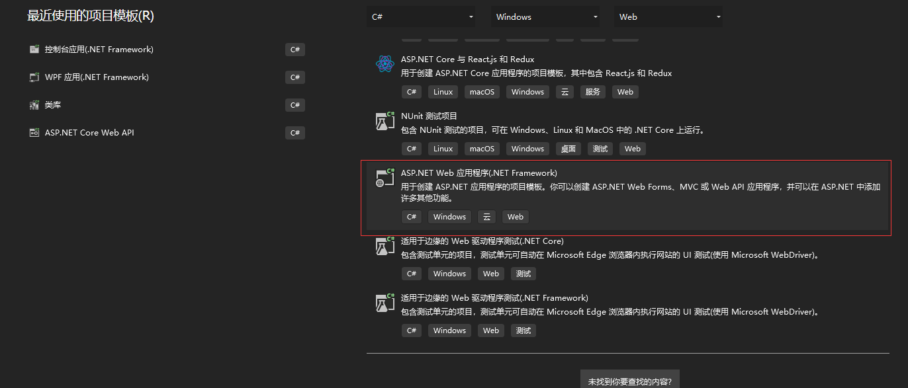This screenshot has height=388, width=908.
Task: Click the C# badge beside WPF 应用
Action: (295, 77)
